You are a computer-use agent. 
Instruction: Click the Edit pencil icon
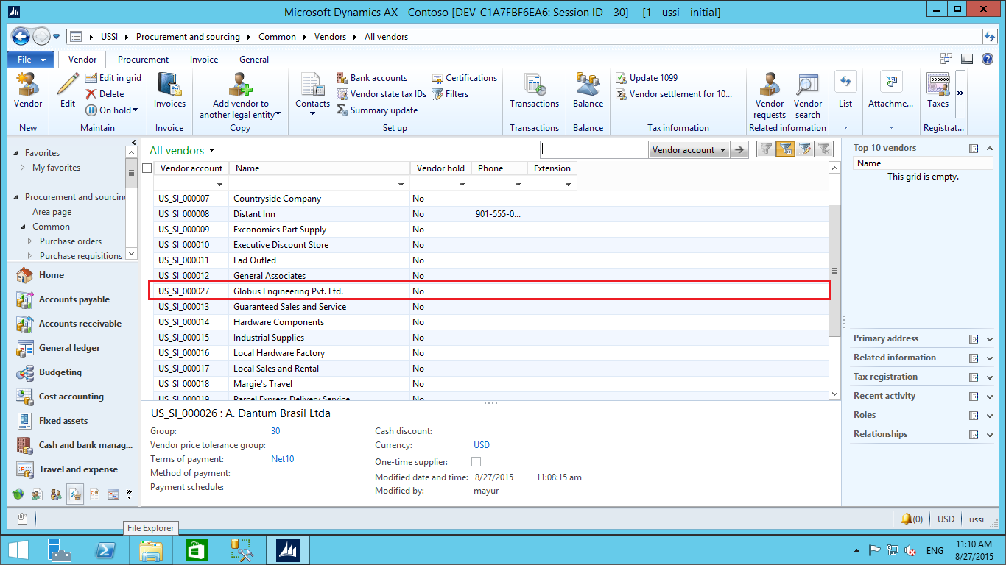pyautogui.click(x=68, y=84)
